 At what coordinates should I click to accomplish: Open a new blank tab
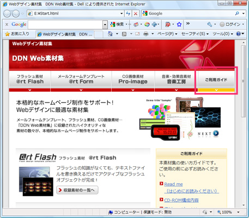pos(99,34)
